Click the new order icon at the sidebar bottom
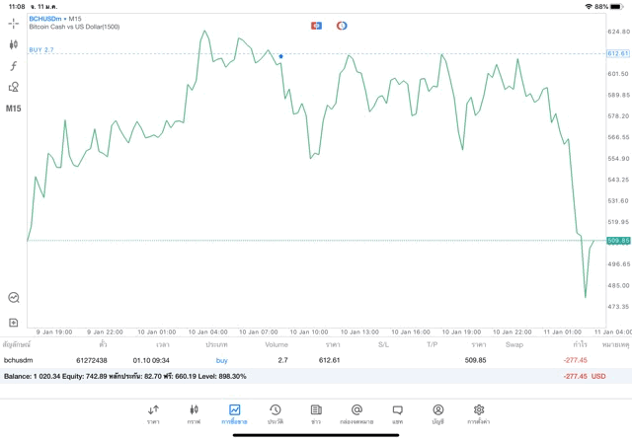The image size is (632, 441). coord(14,323)
